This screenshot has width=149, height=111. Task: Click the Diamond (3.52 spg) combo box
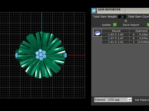pyautogui.click(x=113, y=100)
